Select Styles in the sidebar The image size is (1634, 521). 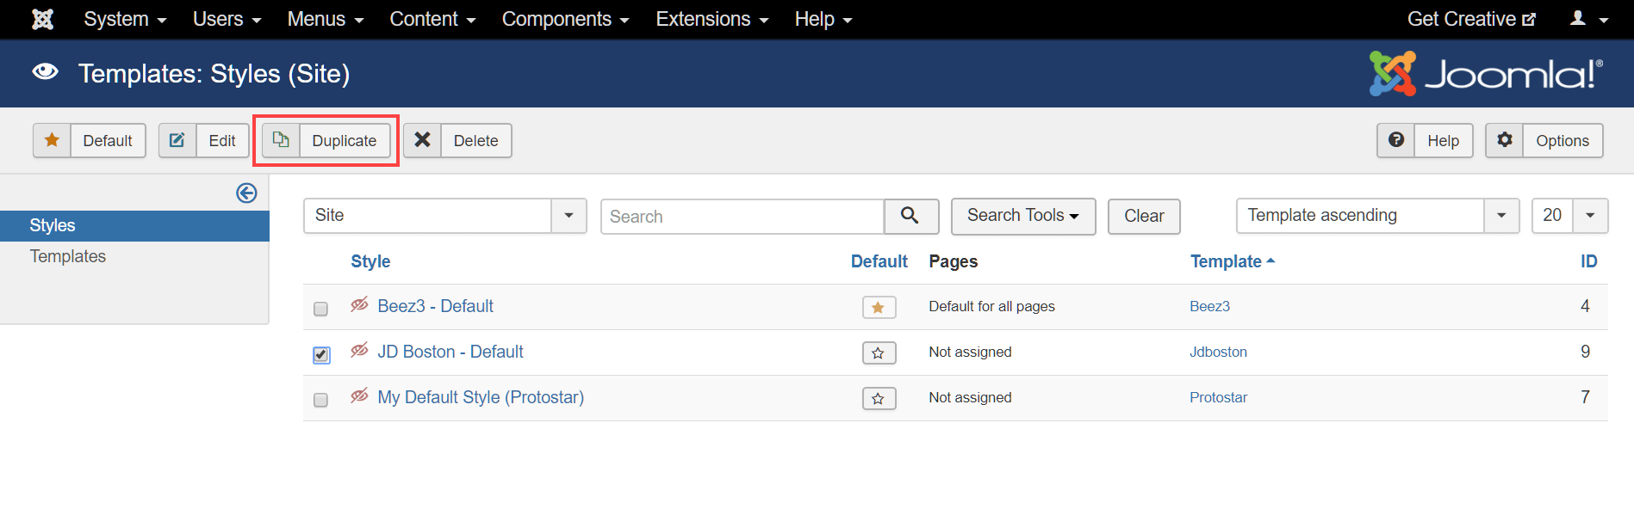tap(134, 225)
